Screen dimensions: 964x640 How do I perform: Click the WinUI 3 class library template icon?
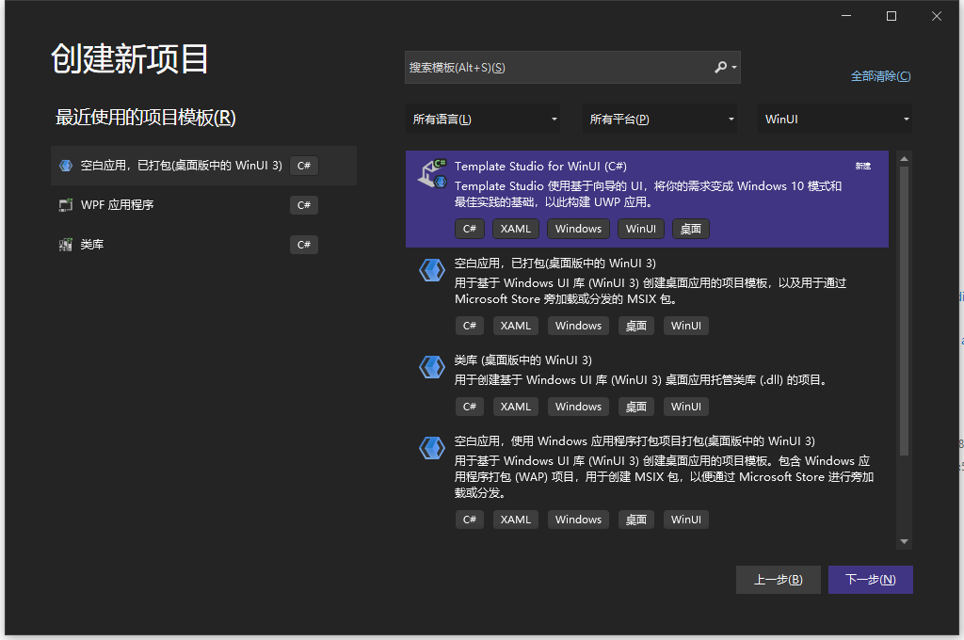[431, 367]
